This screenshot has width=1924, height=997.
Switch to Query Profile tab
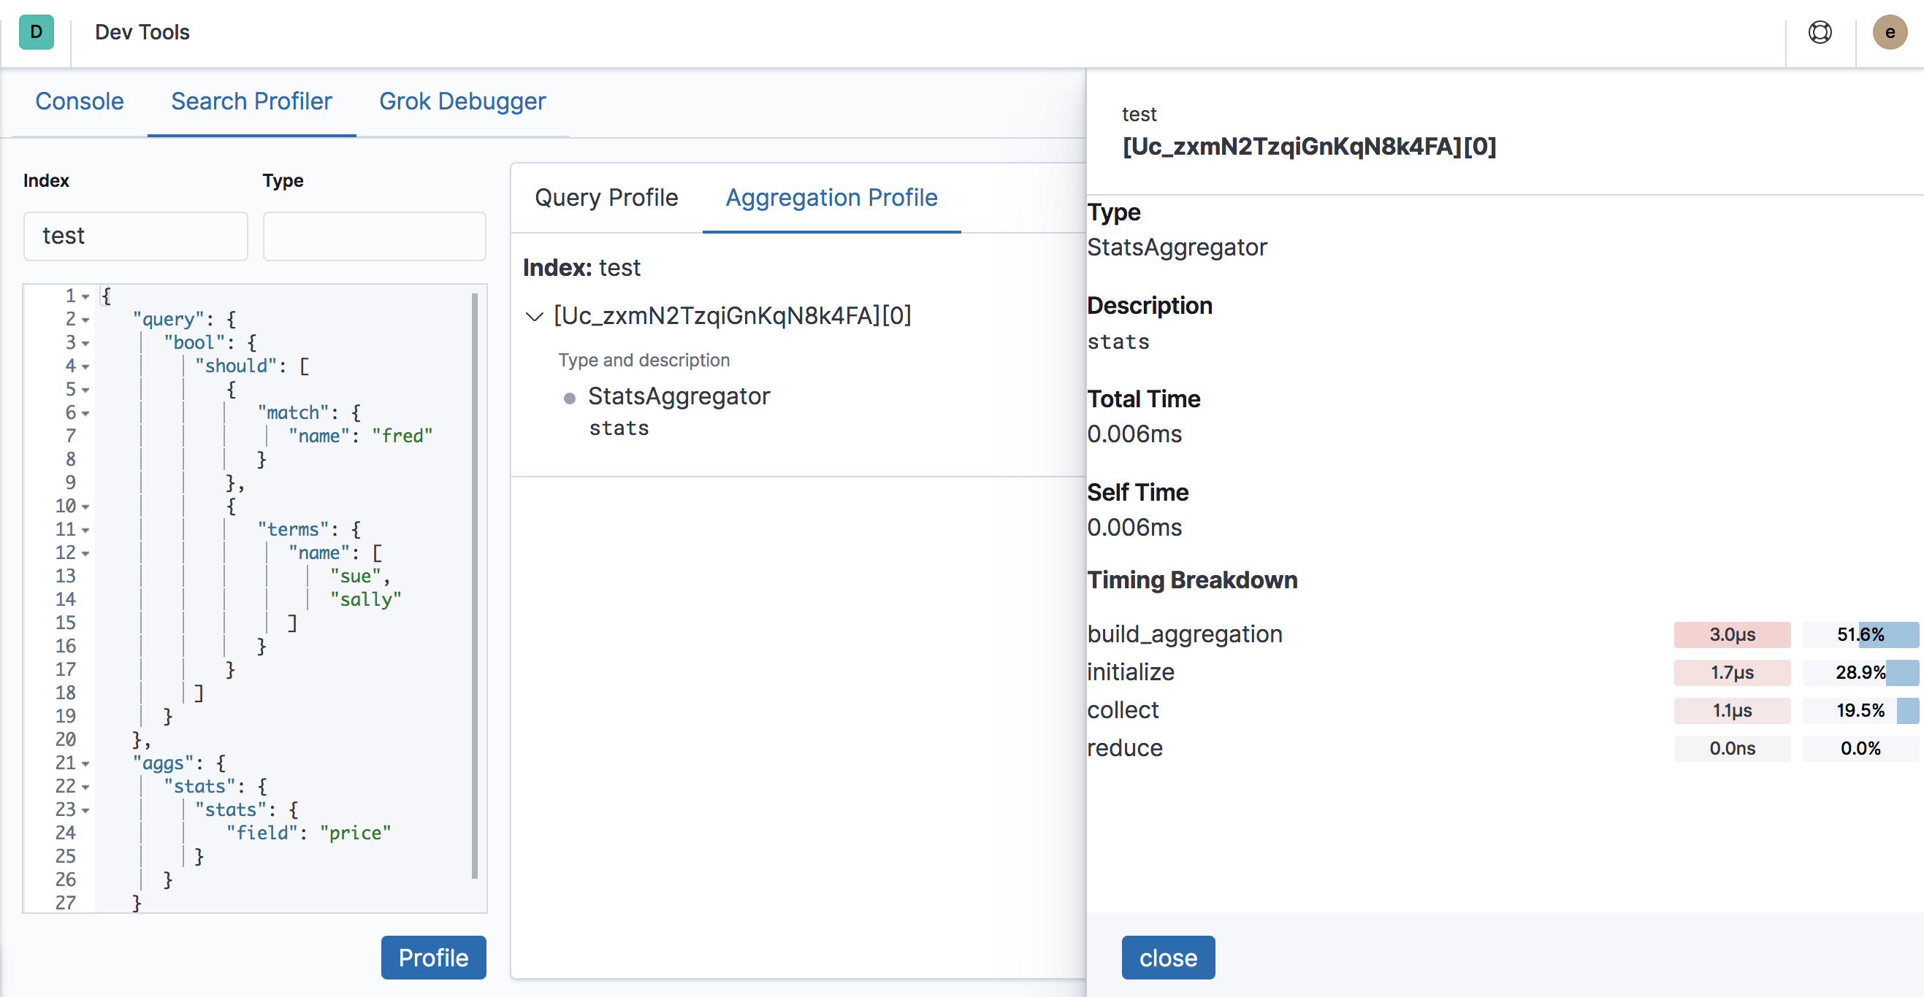coord(606,198)
